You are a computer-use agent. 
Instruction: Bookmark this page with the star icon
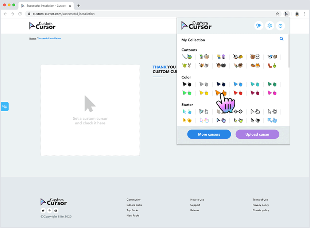click(x=278, y=14)
